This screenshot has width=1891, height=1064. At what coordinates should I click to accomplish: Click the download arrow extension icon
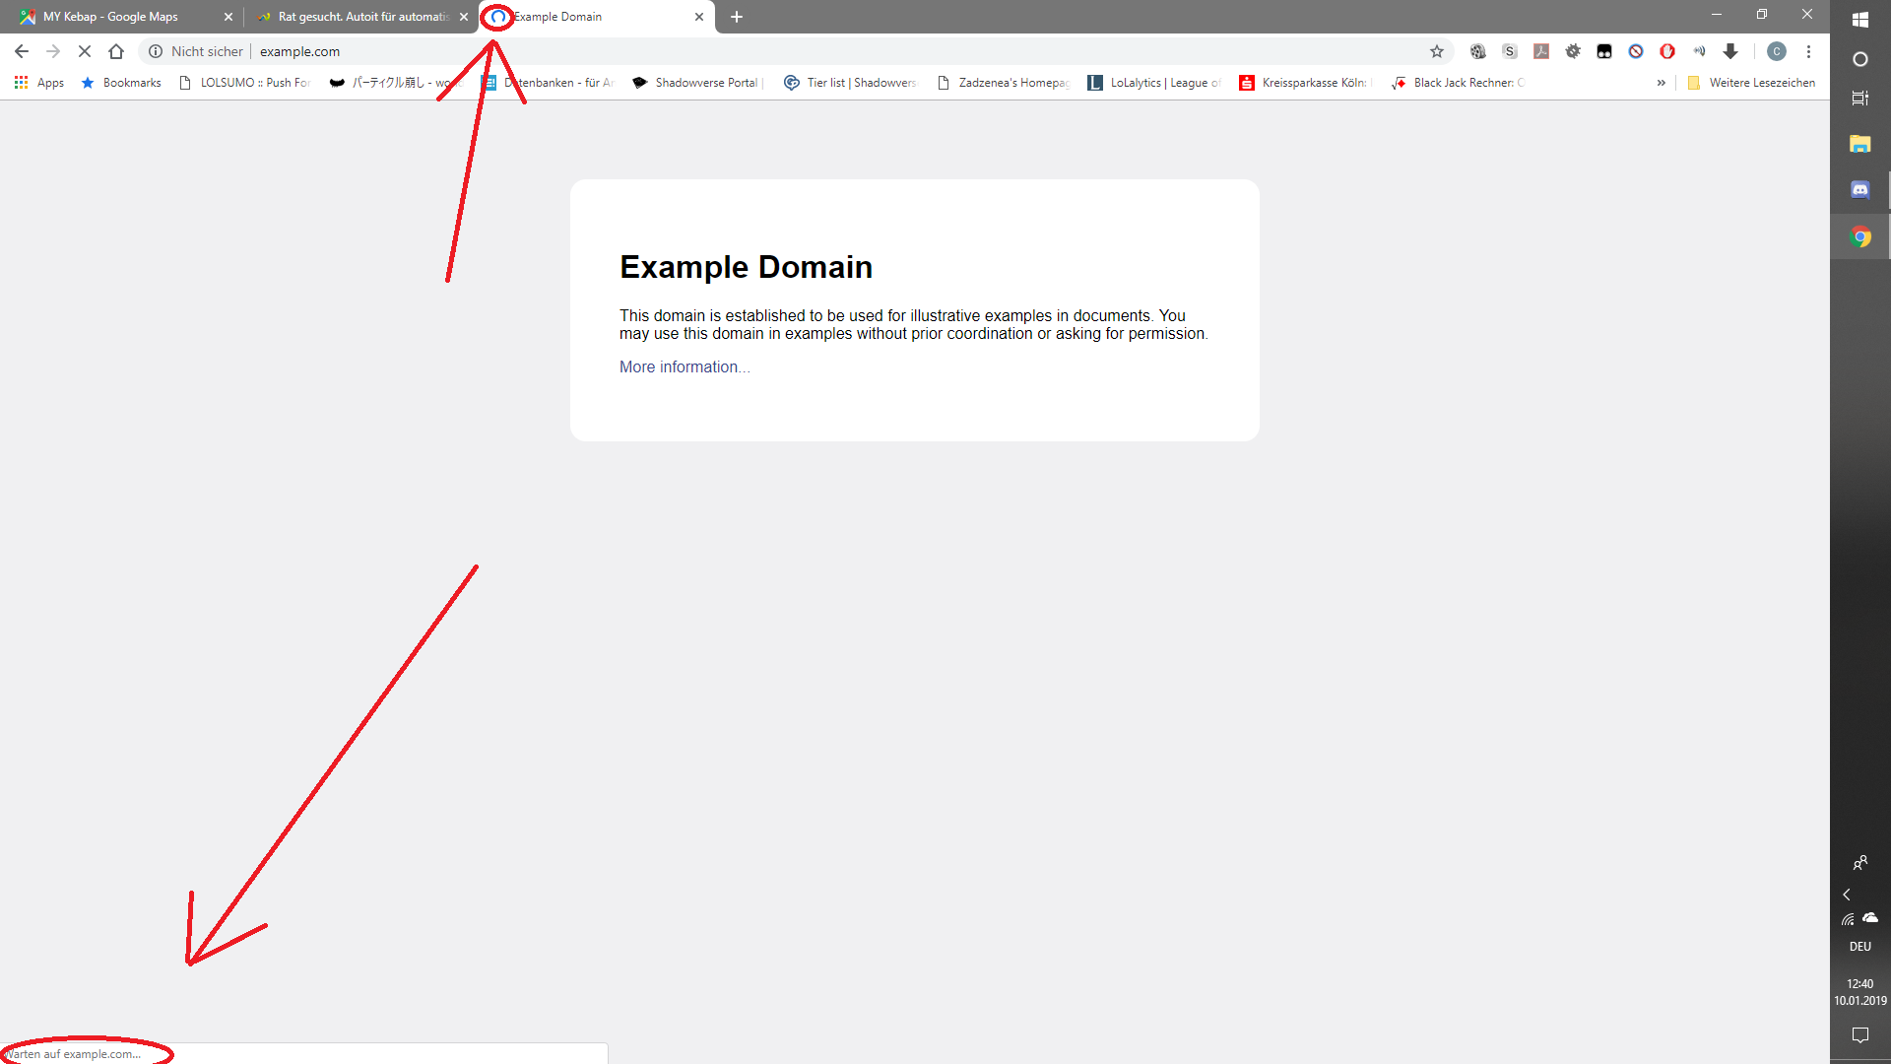click(x=1730, y=51)
